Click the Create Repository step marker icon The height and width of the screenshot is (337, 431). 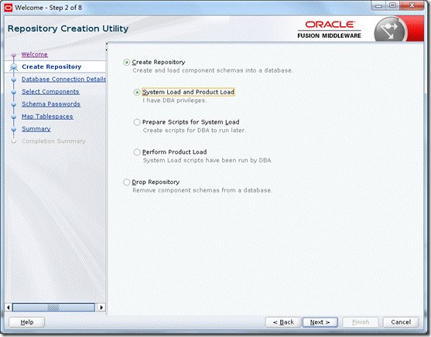coord(14,66)
